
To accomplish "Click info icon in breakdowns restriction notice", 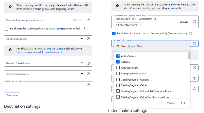I will [x=10, y=50].
